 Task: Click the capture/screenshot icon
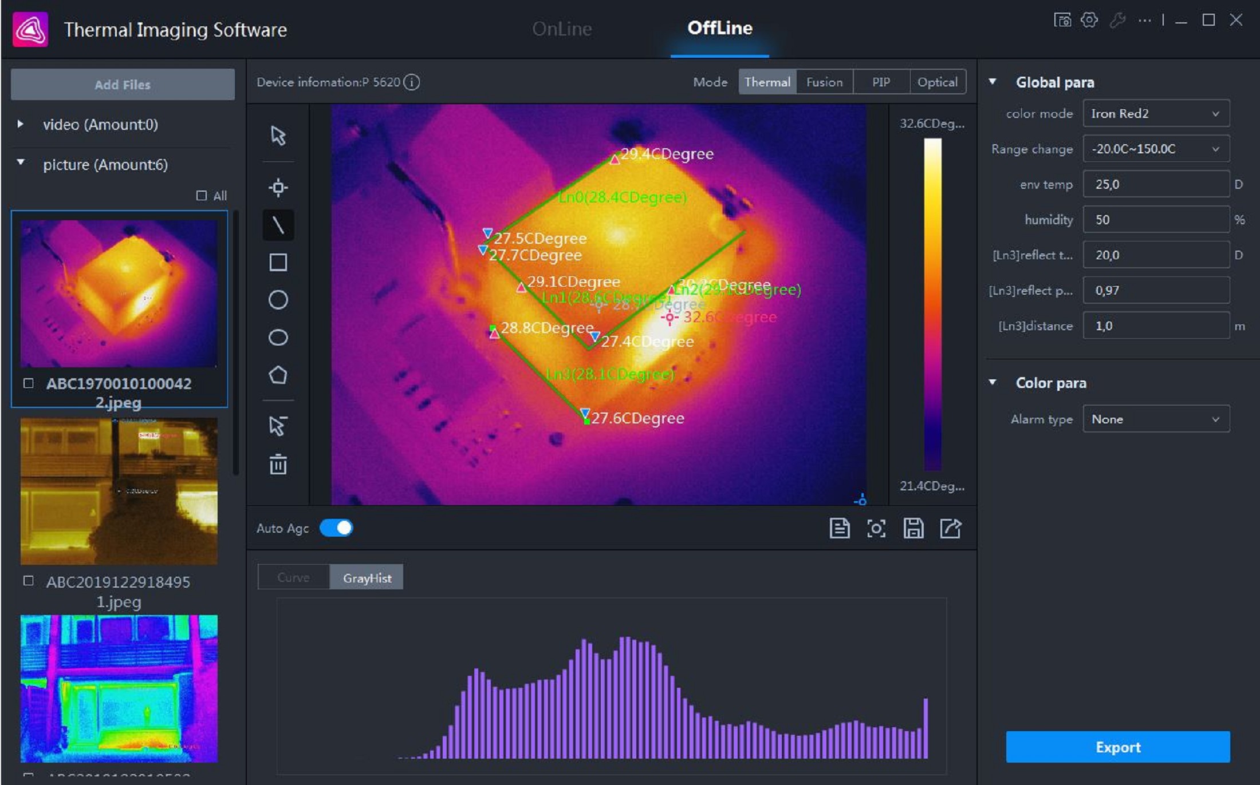[x=873, y=528]
